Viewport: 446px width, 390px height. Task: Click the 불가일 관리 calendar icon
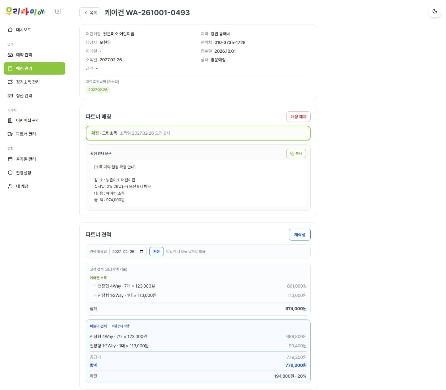[x=10, y=159]
